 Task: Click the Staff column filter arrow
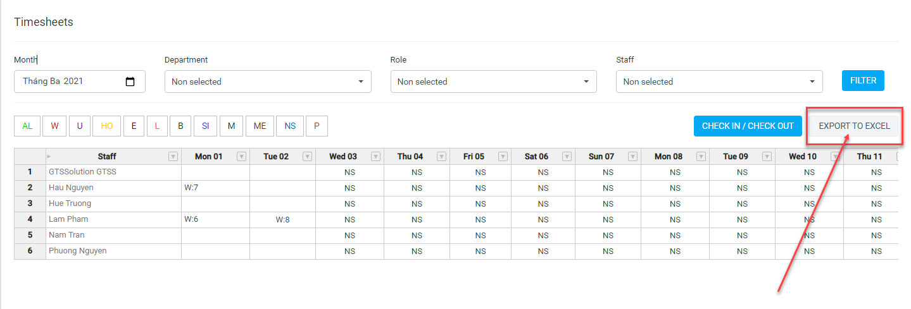pyautogui.click(x=173, y=157)
